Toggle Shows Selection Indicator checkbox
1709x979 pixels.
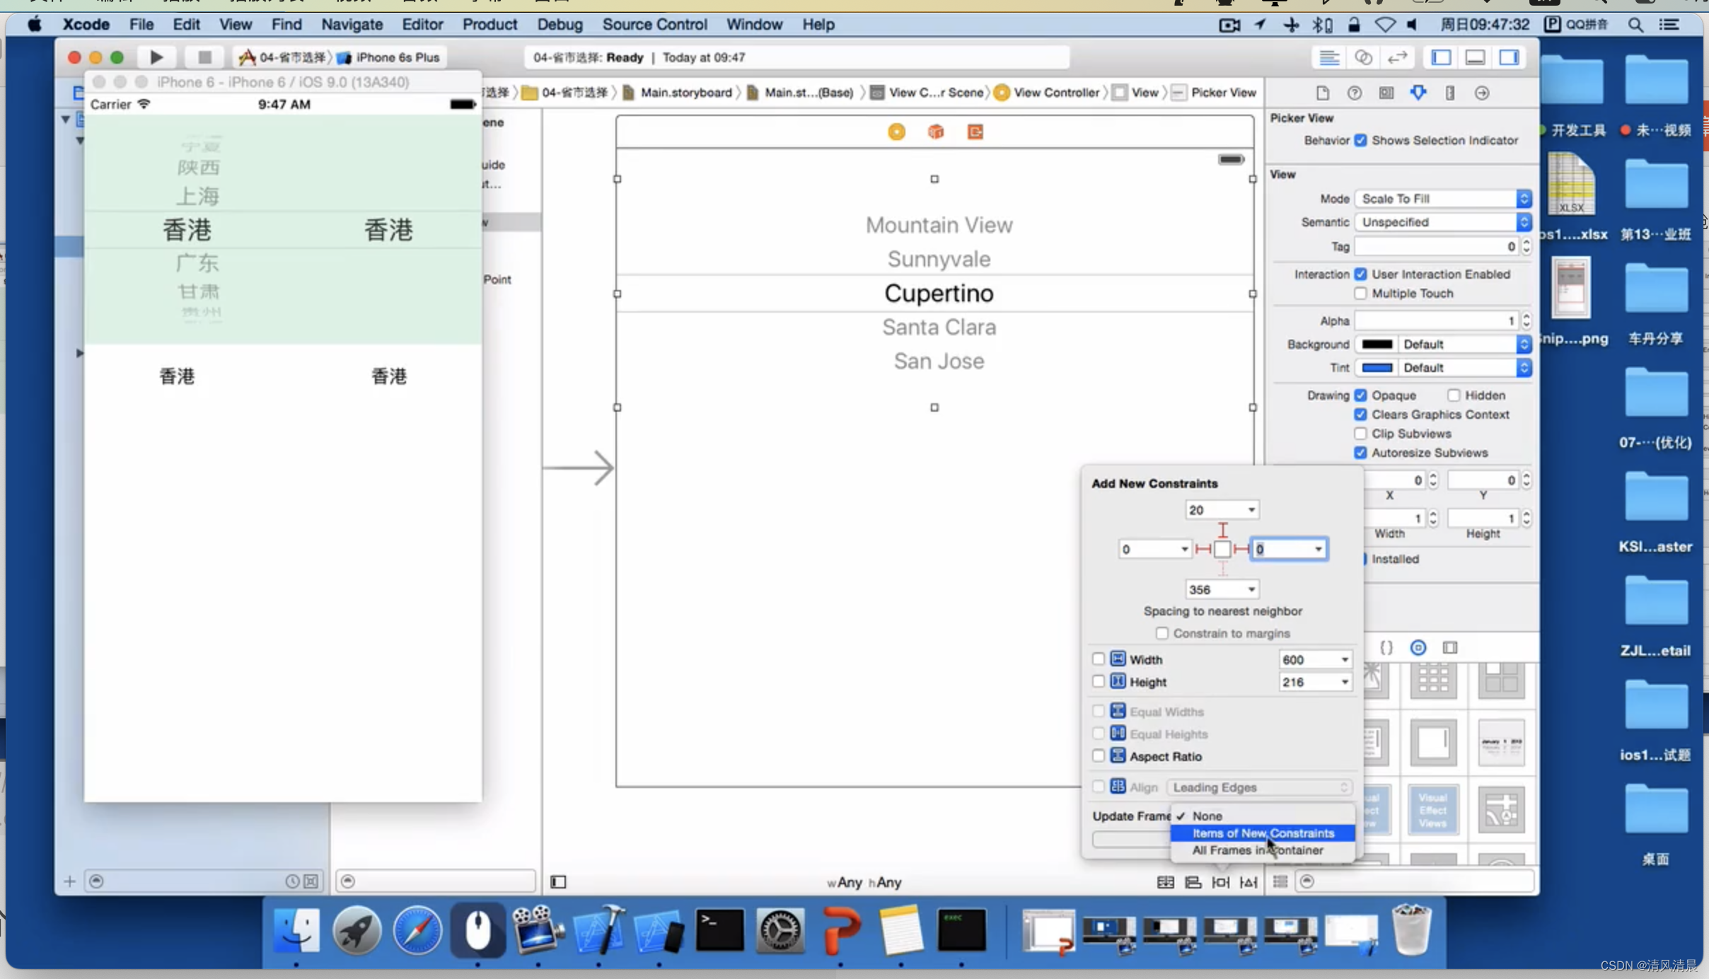[1360, 140]
